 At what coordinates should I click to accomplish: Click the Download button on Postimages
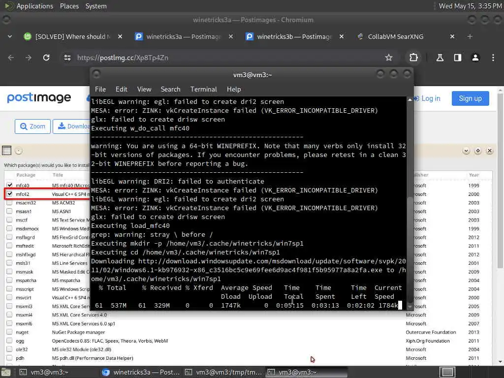coord(72,126)
